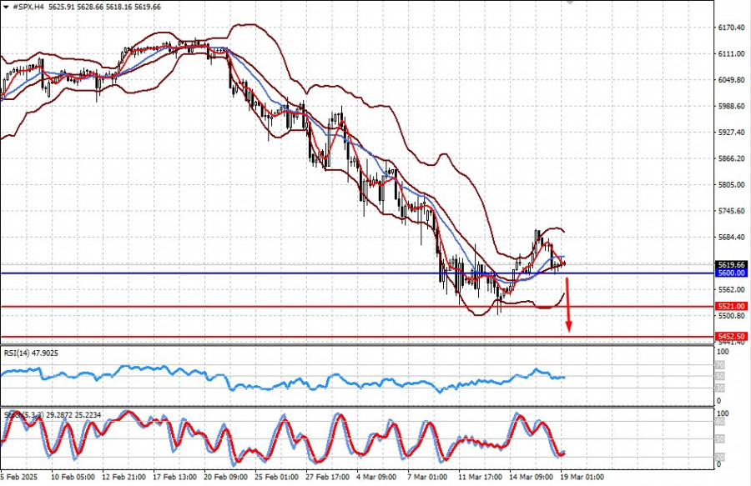The image size is (751, 486).
Task: Click the 5805.00 price axis label
Action: coord(731,184)
